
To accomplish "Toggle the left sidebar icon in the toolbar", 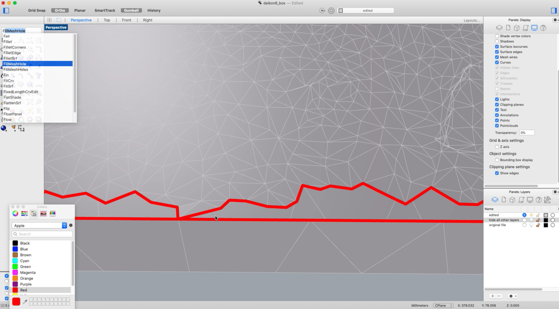I will (x=6, y=10).
